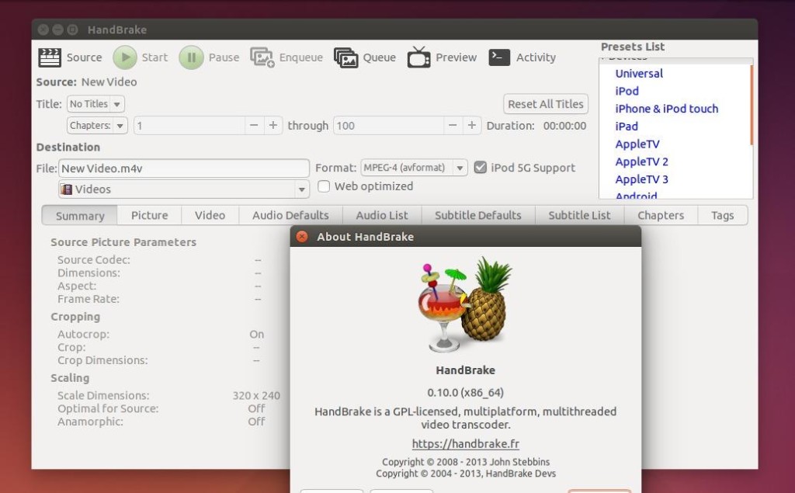Switch to the Picture tab
Screen dimensions: 795x493
point(149,216)
